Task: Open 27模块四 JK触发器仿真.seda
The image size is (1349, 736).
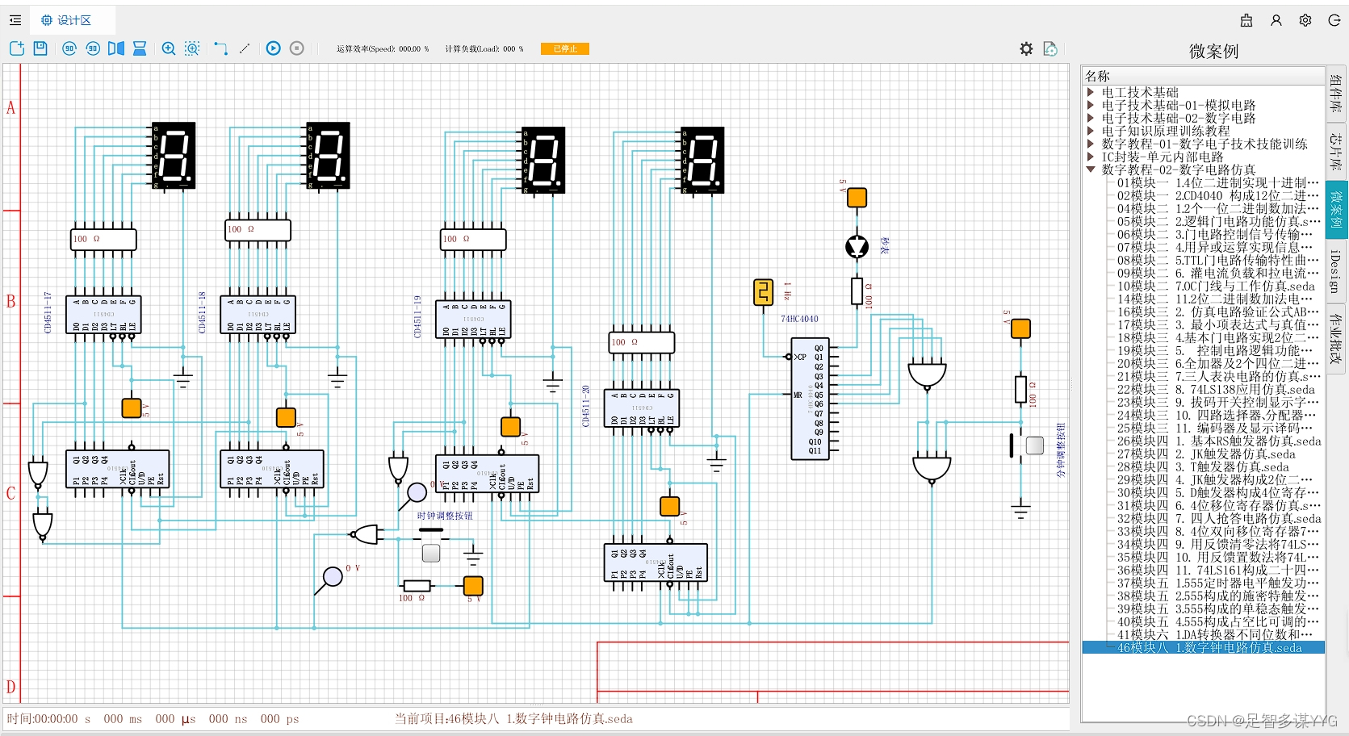Action: click(x=1206, y=454)
